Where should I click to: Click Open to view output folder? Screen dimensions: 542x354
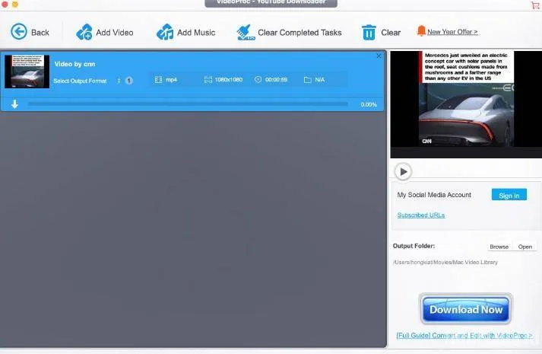point(525,247)
